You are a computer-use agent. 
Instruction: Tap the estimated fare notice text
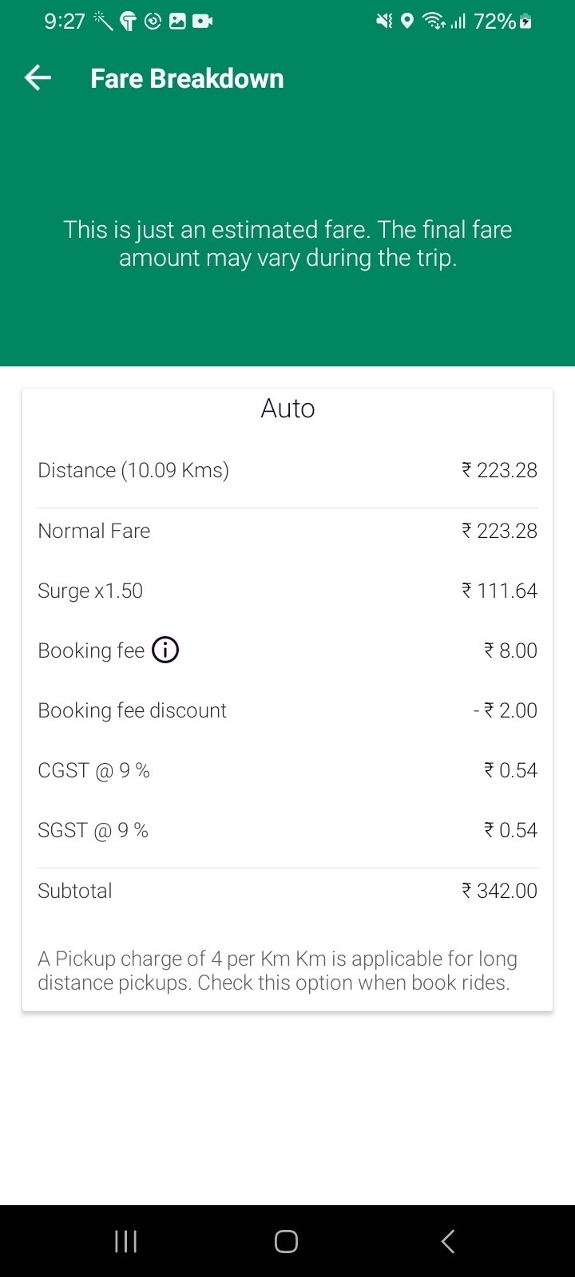point(287,243)
